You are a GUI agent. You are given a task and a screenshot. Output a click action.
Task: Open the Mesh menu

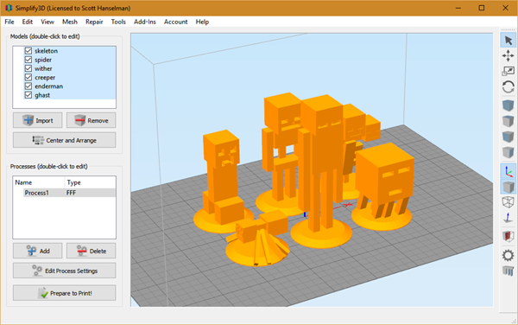(x=70, y=22)
